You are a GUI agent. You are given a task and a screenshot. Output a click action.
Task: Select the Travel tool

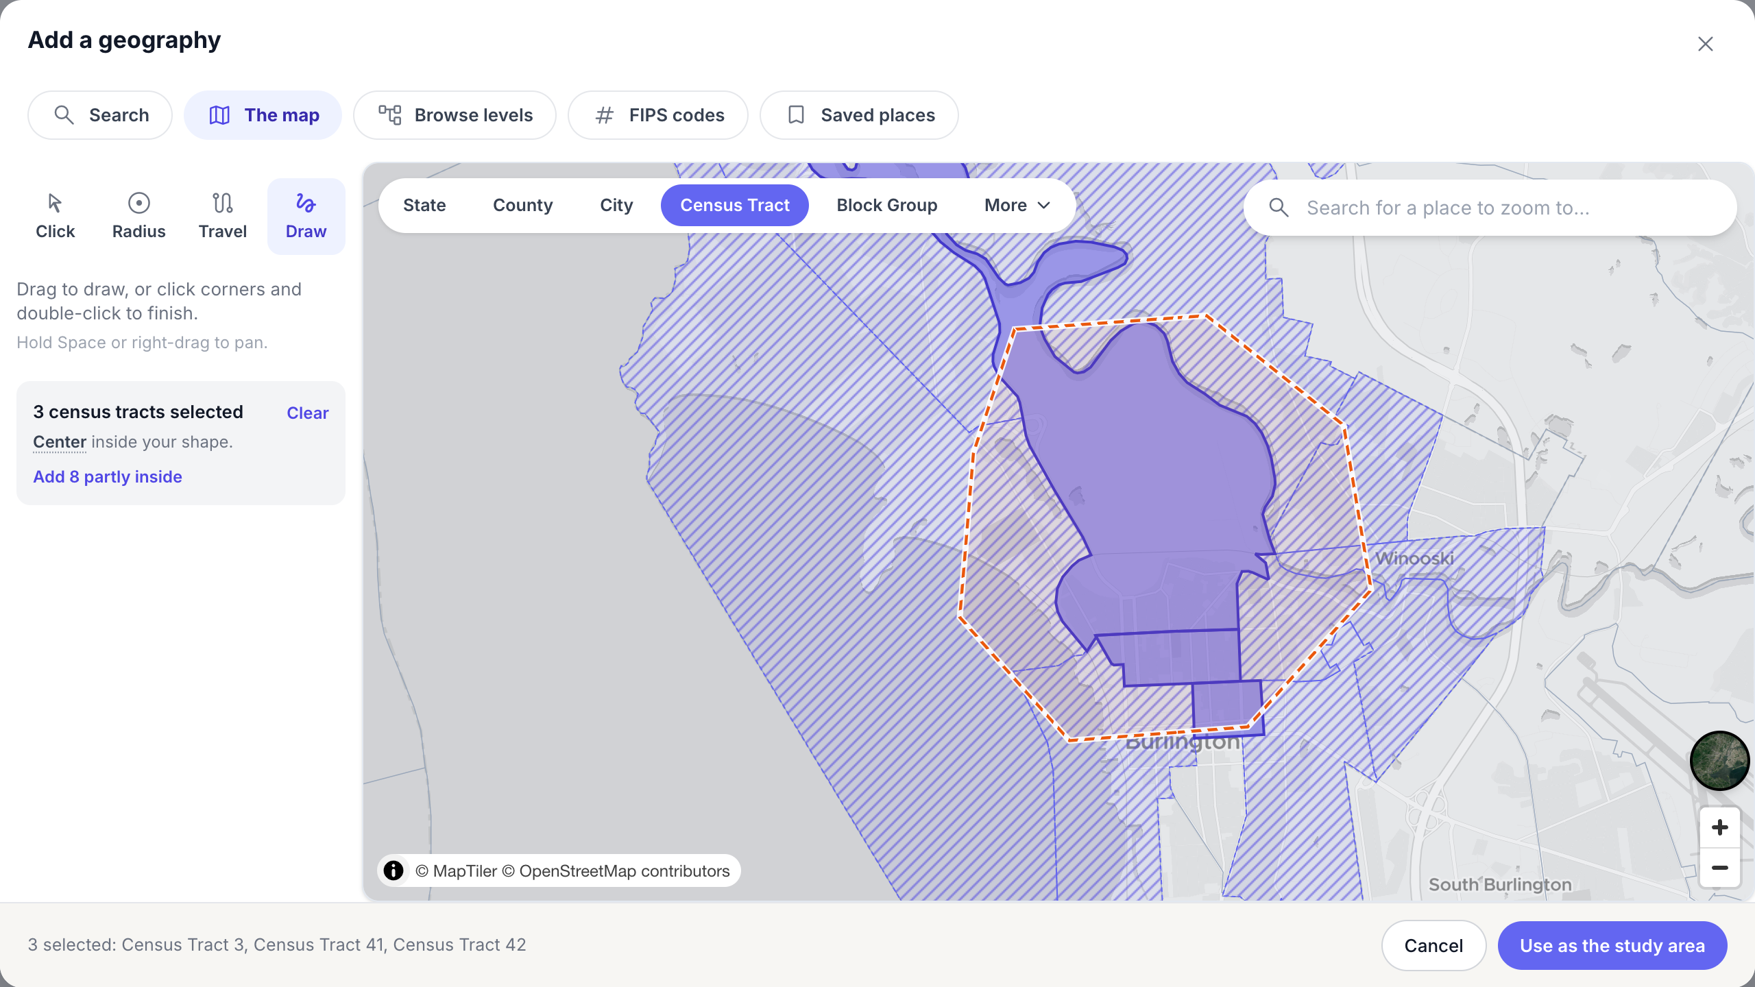[x=223, y=217]
